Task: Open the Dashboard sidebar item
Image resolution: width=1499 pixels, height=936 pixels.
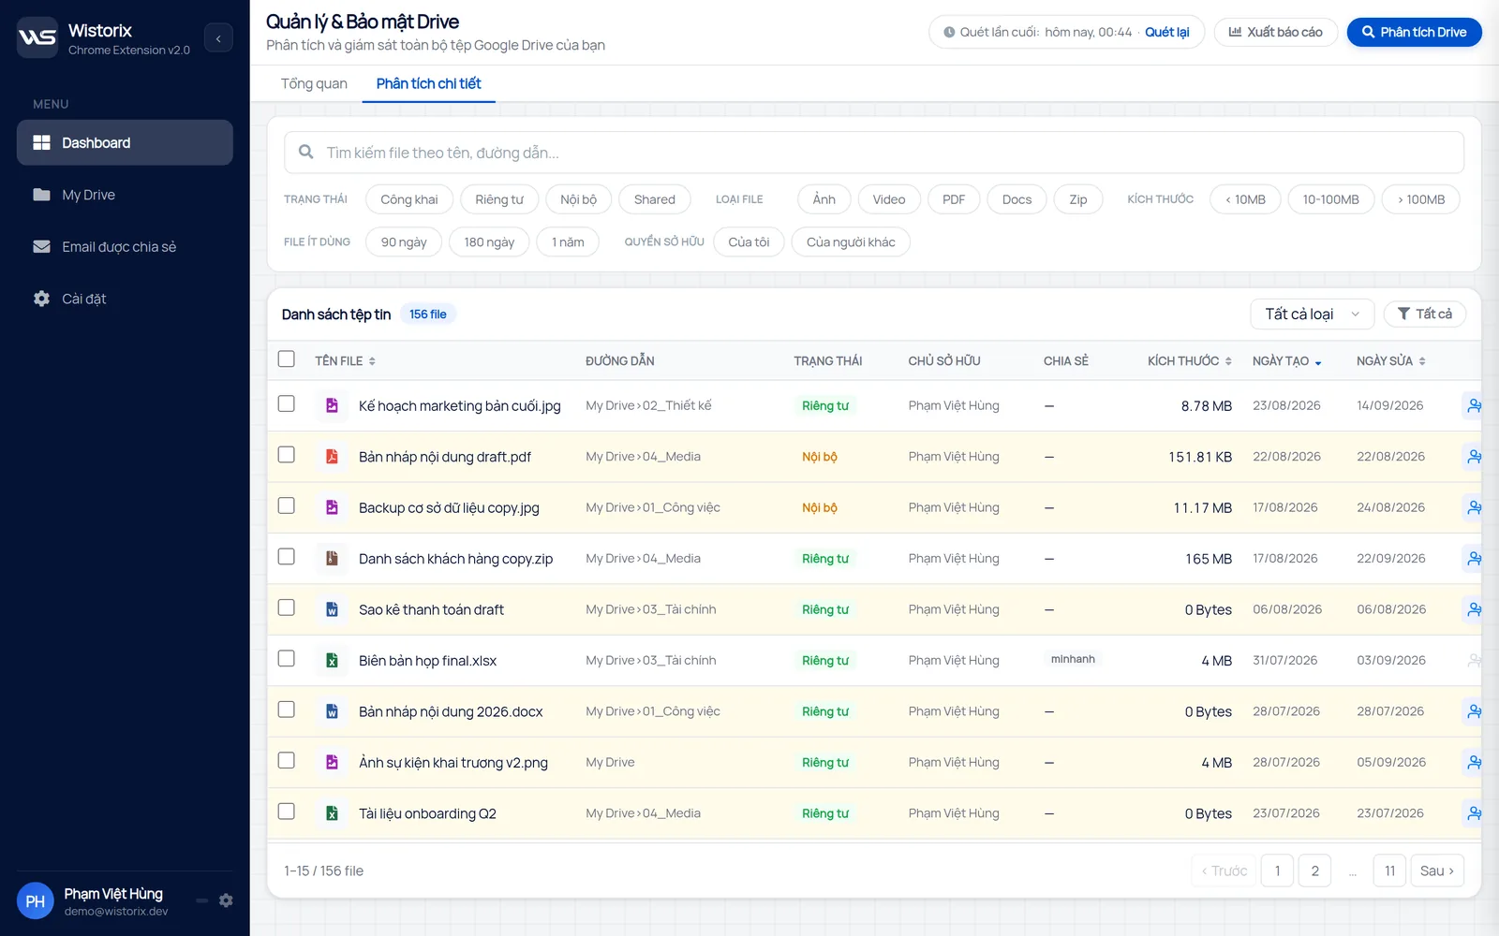Action: [125, 142]
